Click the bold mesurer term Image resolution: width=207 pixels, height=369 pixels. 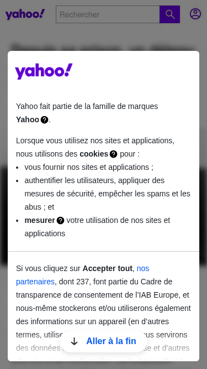point(40,221)
